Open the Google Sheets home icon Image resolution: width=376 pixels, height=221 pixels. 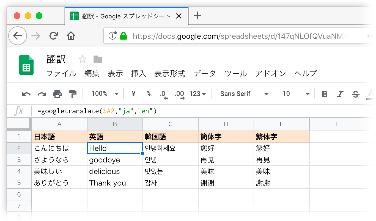click(x=26, y=65)
